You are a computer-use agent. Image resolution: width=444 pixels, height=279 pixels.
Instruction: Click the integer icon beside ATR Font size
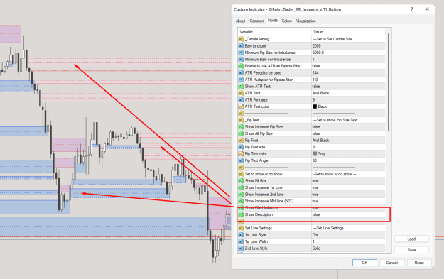[x=241, y=100]
